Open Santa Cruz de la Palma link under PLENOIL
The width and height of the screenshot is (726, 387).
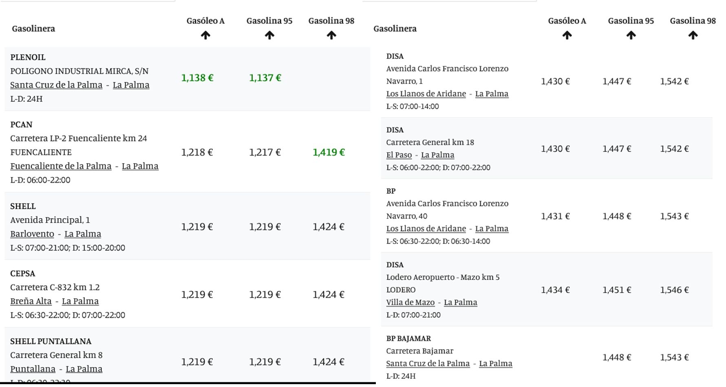[x=56, y=85]
